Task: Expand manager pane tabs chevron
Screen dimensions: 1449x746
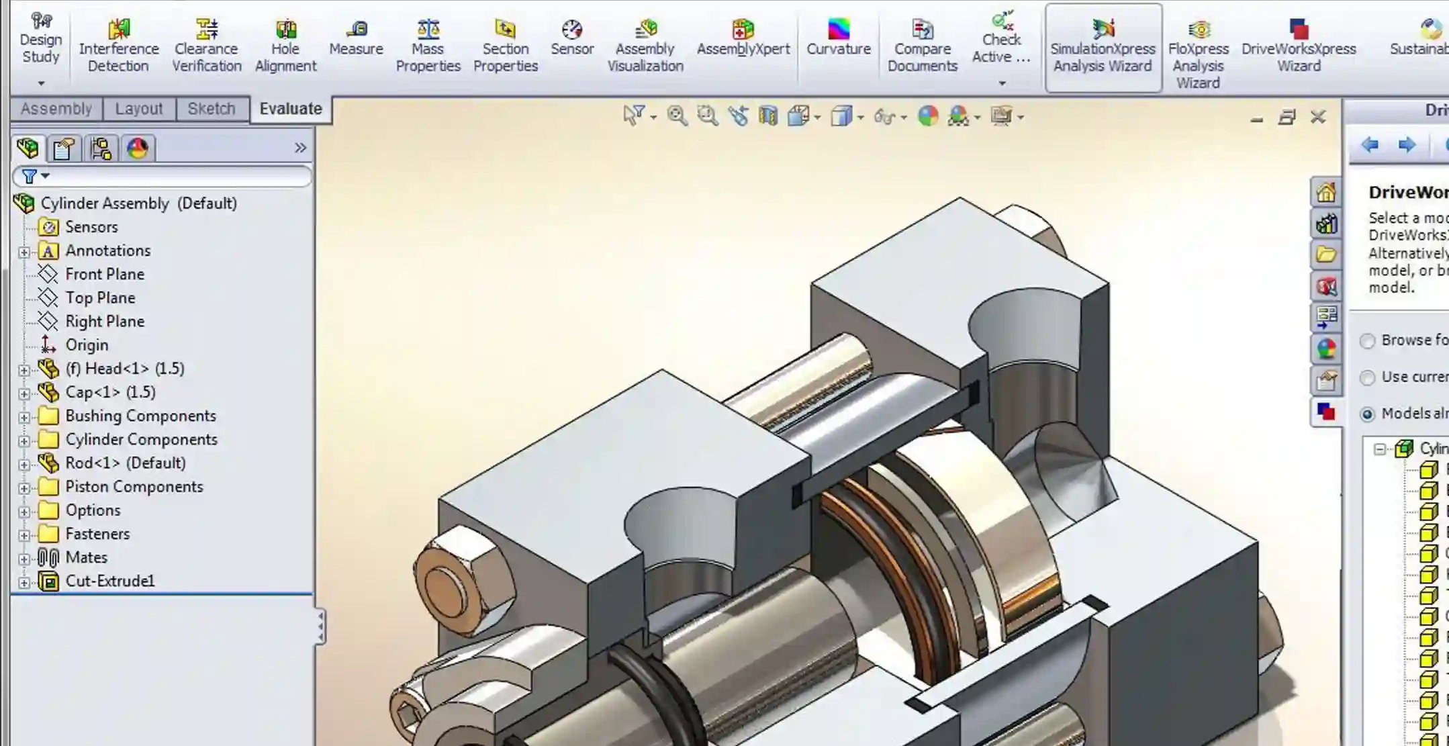Action: 300,148
